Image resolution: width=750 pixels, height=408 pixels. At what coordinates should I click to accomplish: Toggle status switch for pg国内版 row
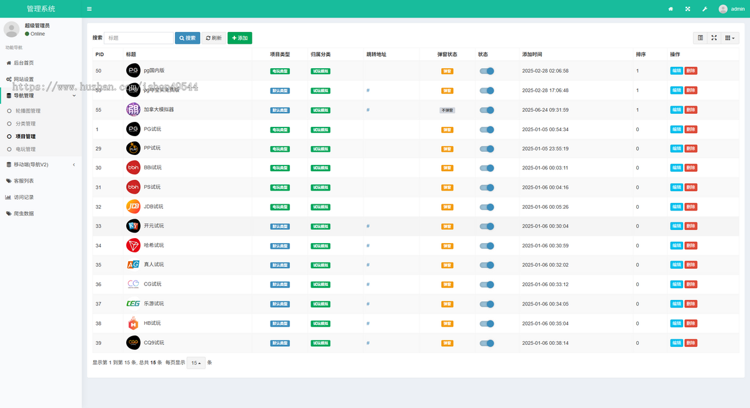point(487,71)
